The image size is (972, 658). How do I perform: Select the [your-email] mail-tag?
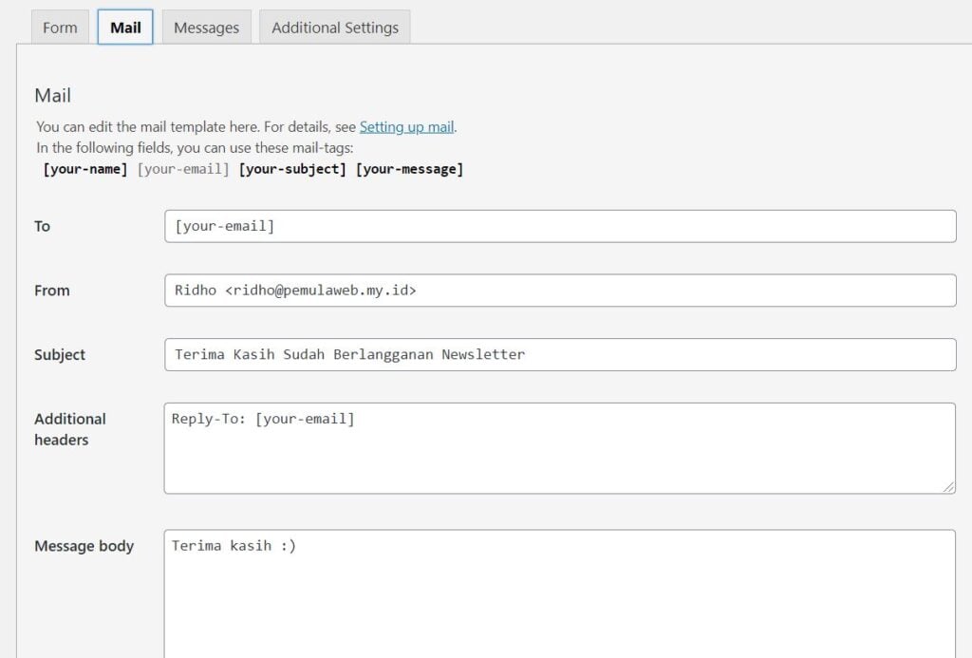click(x=183, y=168)
